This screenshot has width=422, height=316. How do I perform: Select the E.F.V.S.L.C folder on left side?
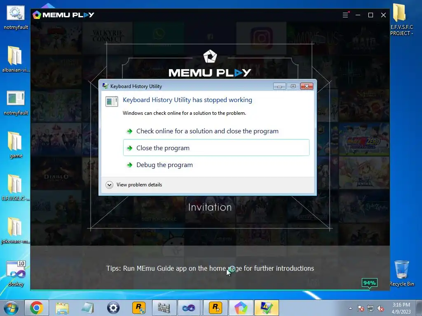click(x=16, y=188)
